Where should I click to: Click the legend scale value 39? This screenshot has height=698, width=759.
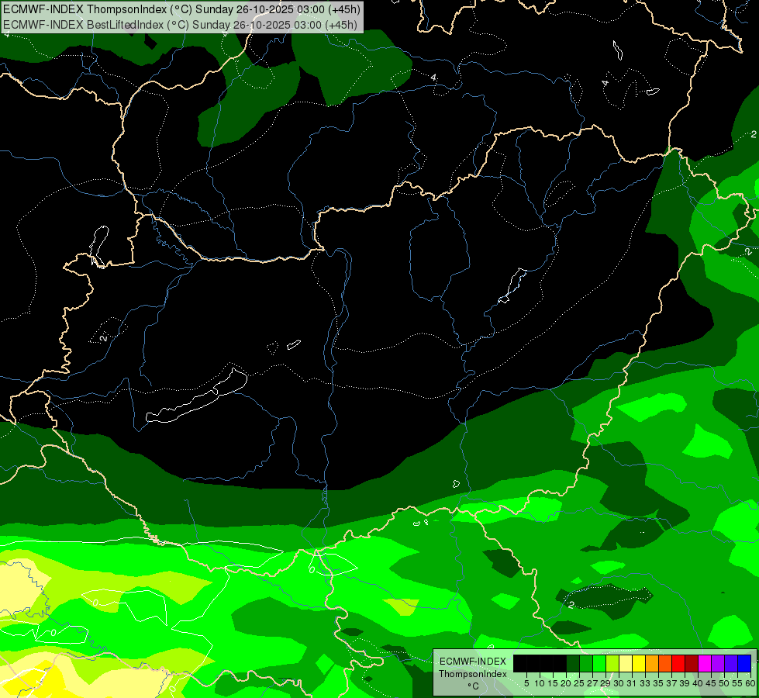click(x=685, y=683)
